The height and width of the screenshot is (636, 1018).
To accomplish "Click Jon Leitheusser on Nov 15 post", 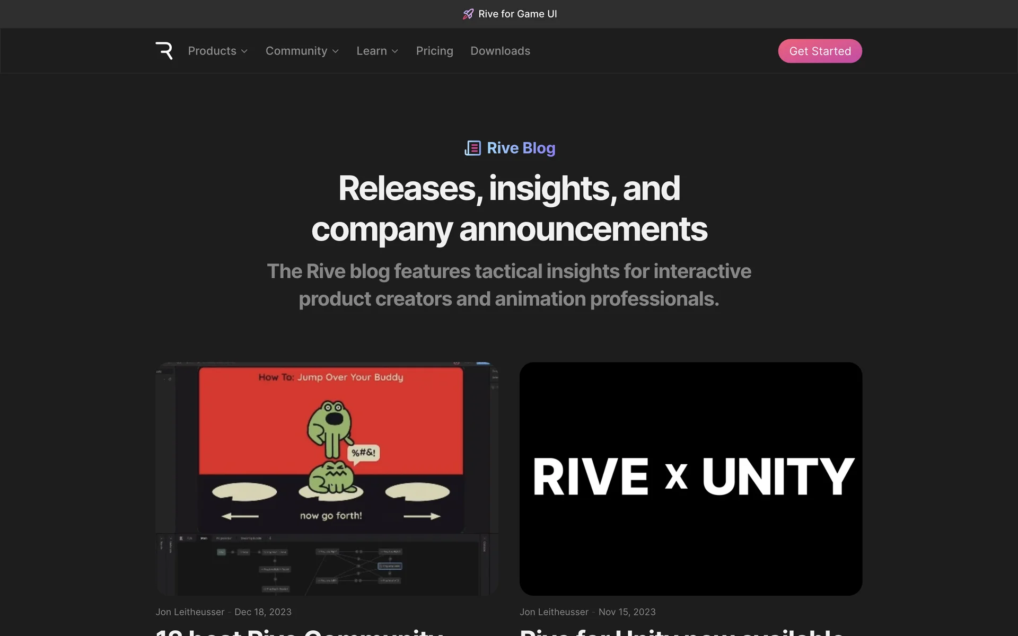I will coord(554,612).
